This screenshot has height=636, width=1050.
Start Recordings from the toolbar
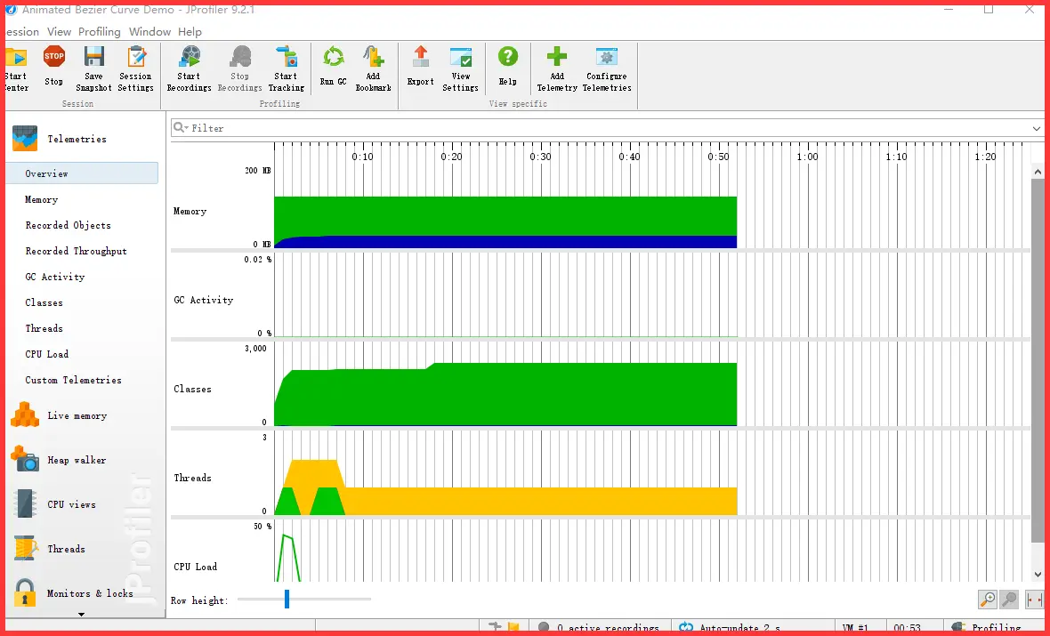click(189, 68)
